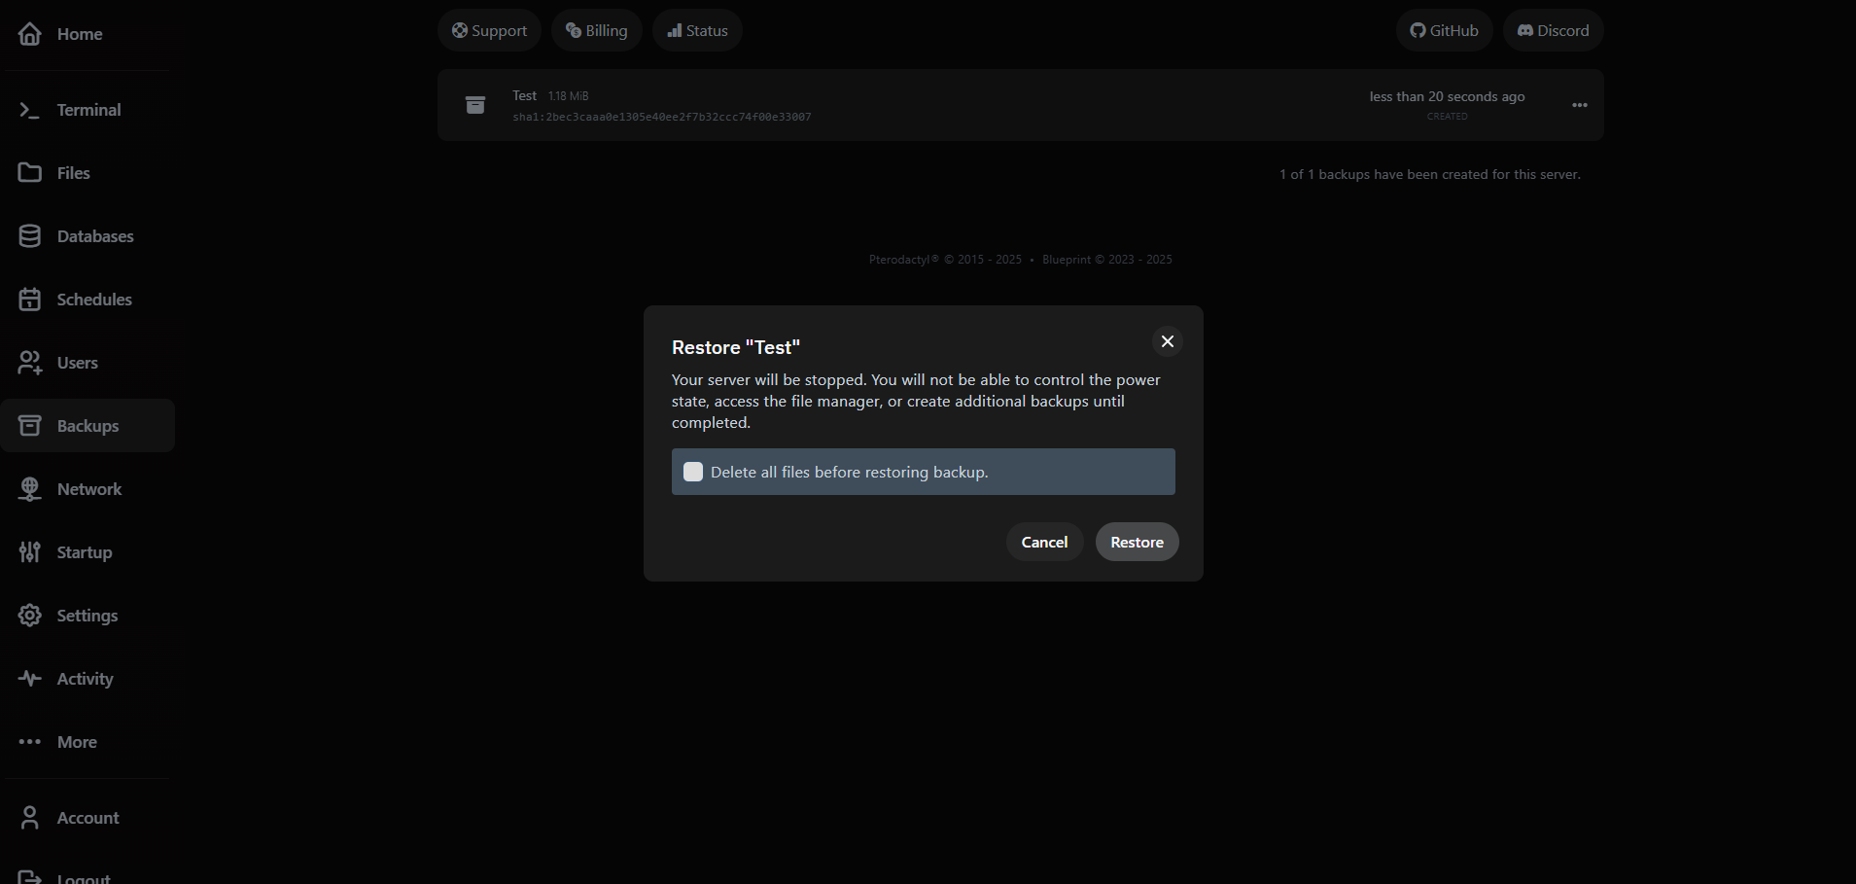Open the Activity log from sidebar

(85, 678)
